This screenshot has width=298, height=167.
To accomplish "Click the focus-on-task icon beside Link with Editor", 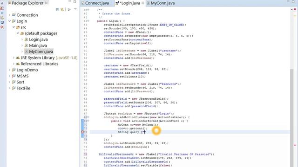I will [x=69, y=9].
